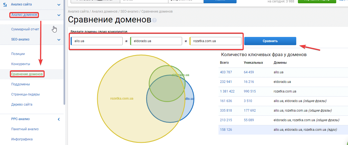
Task: Open unique 64 459 phrases link
Action: pyautogui.click(x=249, y=72)
